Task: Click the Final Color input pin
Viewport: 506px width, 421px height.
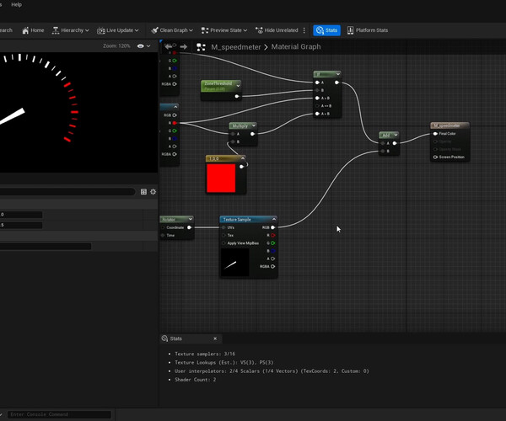Action: tap(435, 134)
